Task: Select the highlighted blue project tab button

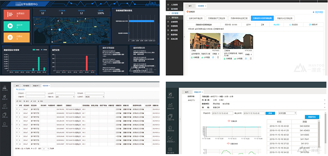Action: 262,18
